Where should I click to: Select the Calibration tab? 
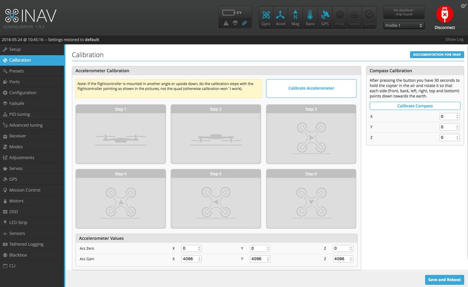(32, 60)
